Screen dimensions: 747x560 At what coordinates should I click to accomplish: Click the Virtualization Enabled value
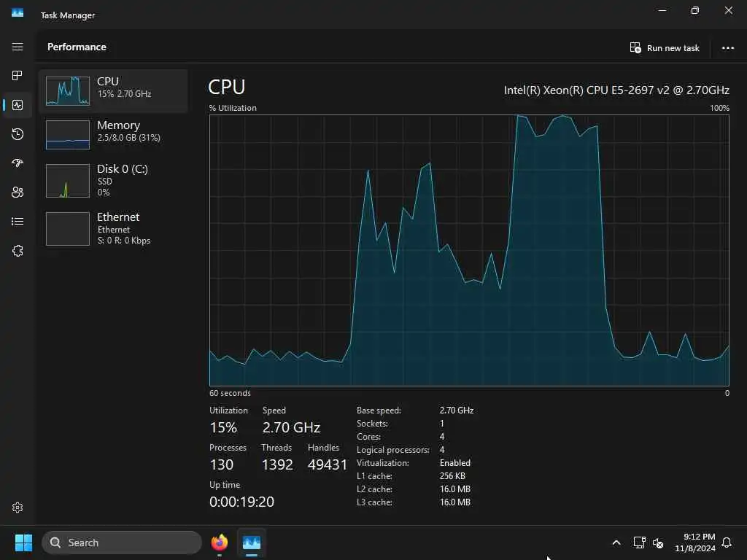pos(455,463)
